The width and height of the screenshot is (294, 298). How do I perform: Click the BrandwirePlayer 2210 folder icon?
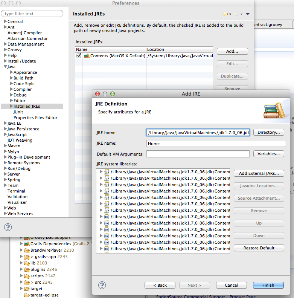pos(27,251)
